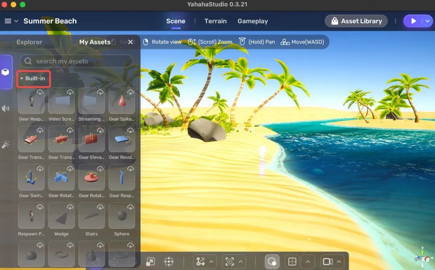Image resolution: width=435 pixels, height=270 pixels.
Task: Choose the Gear Revol.. blue platform asset
Action: [122, 139]
